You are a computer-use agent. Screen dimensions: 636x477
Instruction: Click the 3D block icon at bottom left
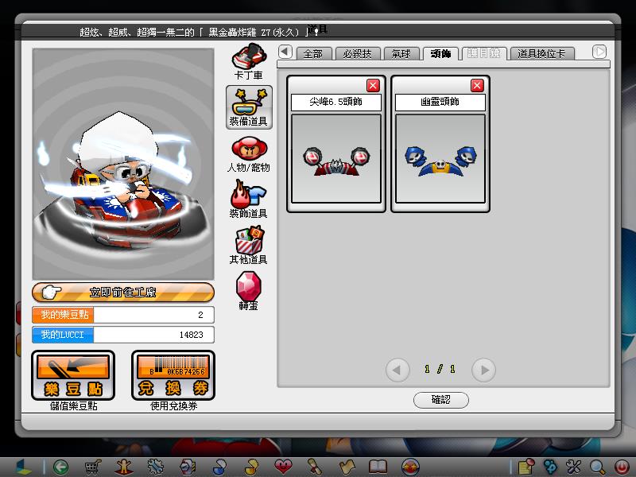coord(24,467)
